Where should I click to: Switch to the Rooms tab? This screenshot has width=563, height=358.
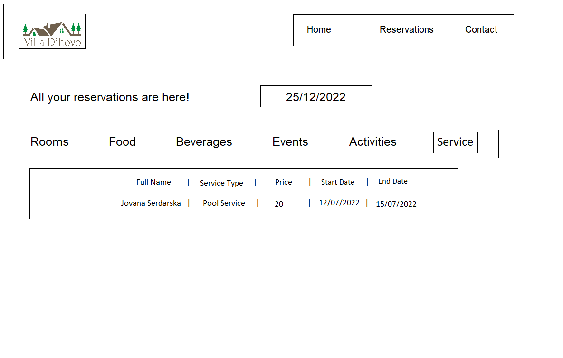pyautogui.click(x=49, y=142)
